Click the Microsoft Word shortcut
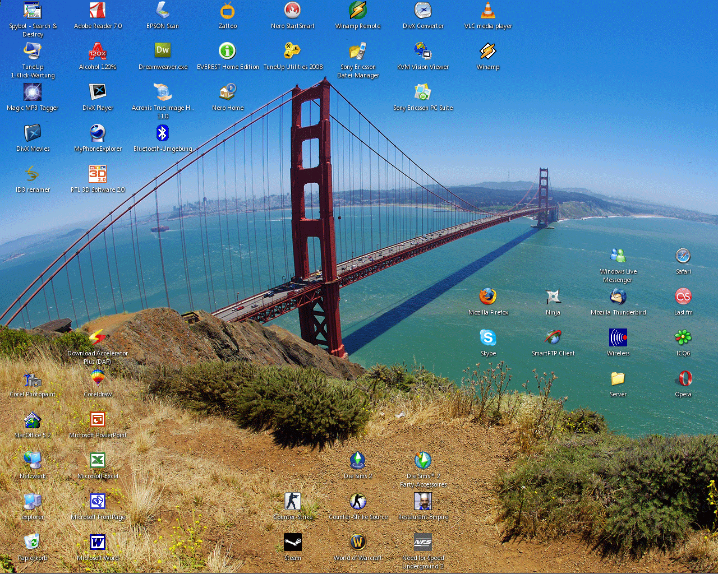 pyautogui.click(x=98, y=542)
